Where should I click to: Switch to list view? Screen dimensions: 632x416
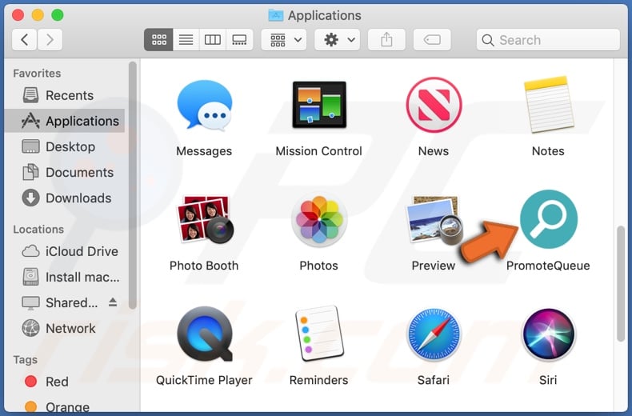tap(186, 39)
